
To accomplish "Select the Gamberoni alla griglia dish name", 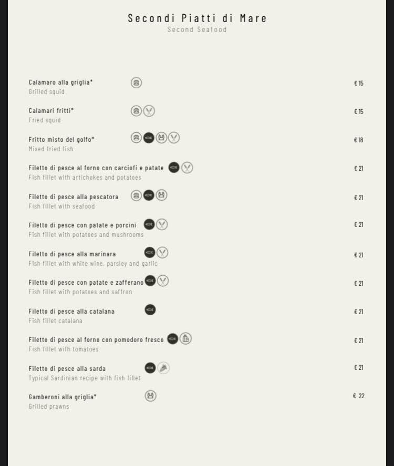I will [63, 397].
